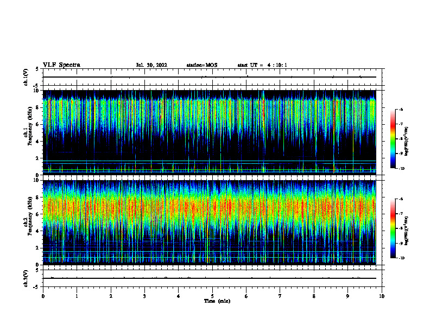Click the "ch.3(V)" waveform axis label
This screenshot has height=332, width=430.
26,278
